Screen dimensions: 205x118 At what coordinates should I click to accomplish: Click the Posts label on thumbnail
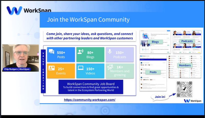click(153, 72)
